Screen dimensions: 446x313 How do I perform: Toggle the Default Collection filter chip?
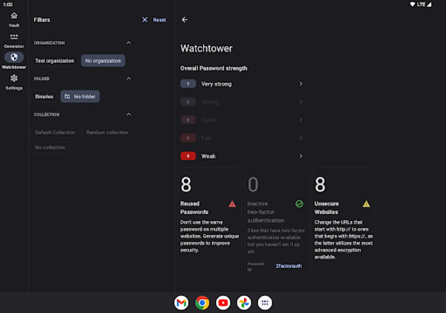55,133
